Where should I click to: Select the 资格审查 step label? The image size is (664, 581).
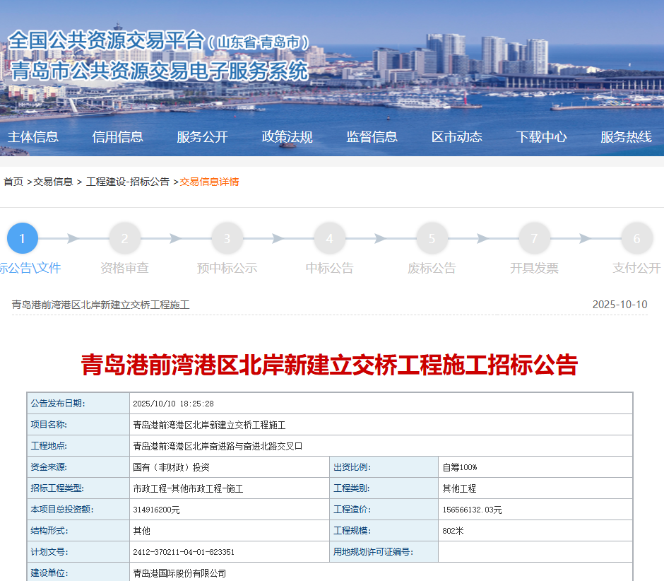coord(125,269)
